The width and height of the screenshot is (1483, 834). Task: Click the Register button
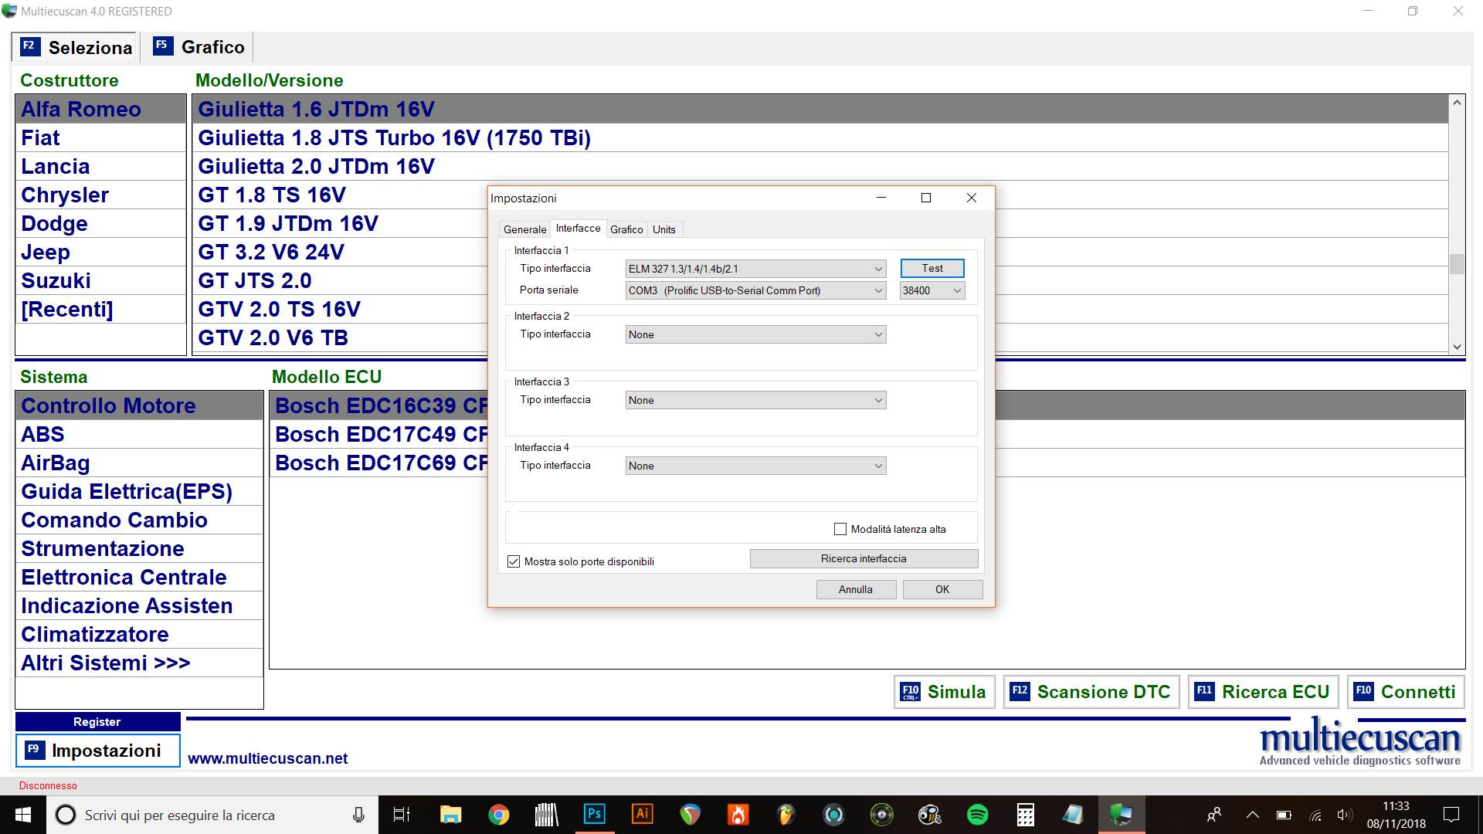pos(97,721)
